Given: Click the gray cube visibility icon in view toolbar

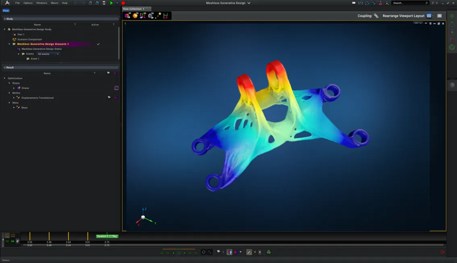Looking at the screenshot, I should [151, 16].
